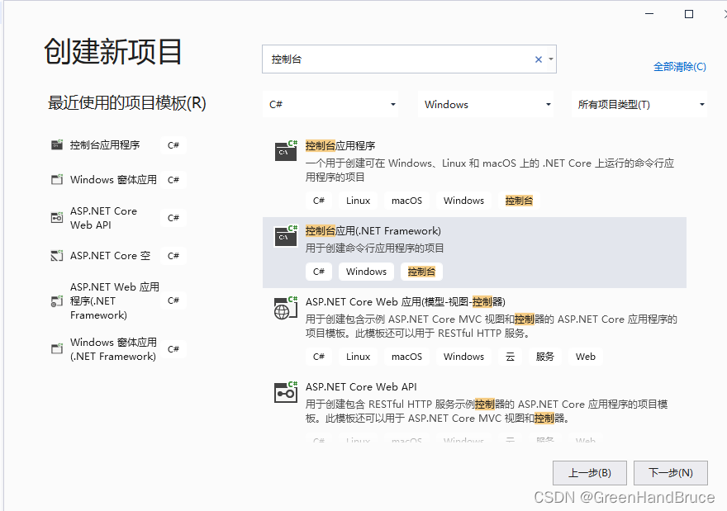Minimize the dialog window
The height and width of the screenshot is (511, 727).
649,14
